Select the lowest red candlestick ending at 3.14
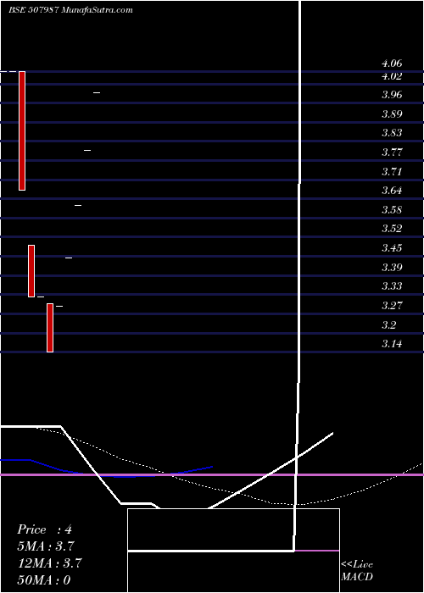The height and width of the screenshot is (593, 424). pyautogui.click(x=50, y=328)
